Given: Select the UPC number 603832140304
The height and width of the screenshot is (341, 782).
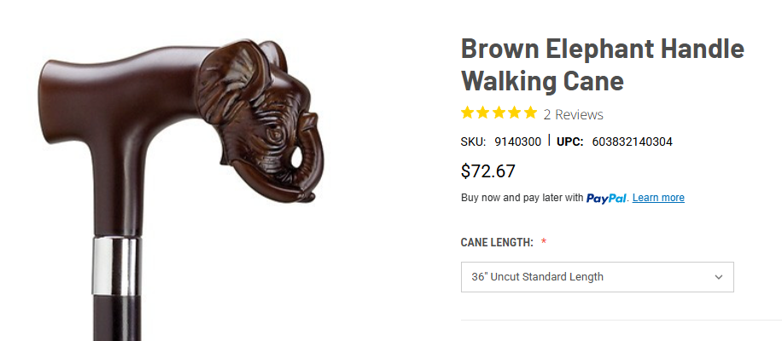Looking at the screenshot, I should (632, 142).
